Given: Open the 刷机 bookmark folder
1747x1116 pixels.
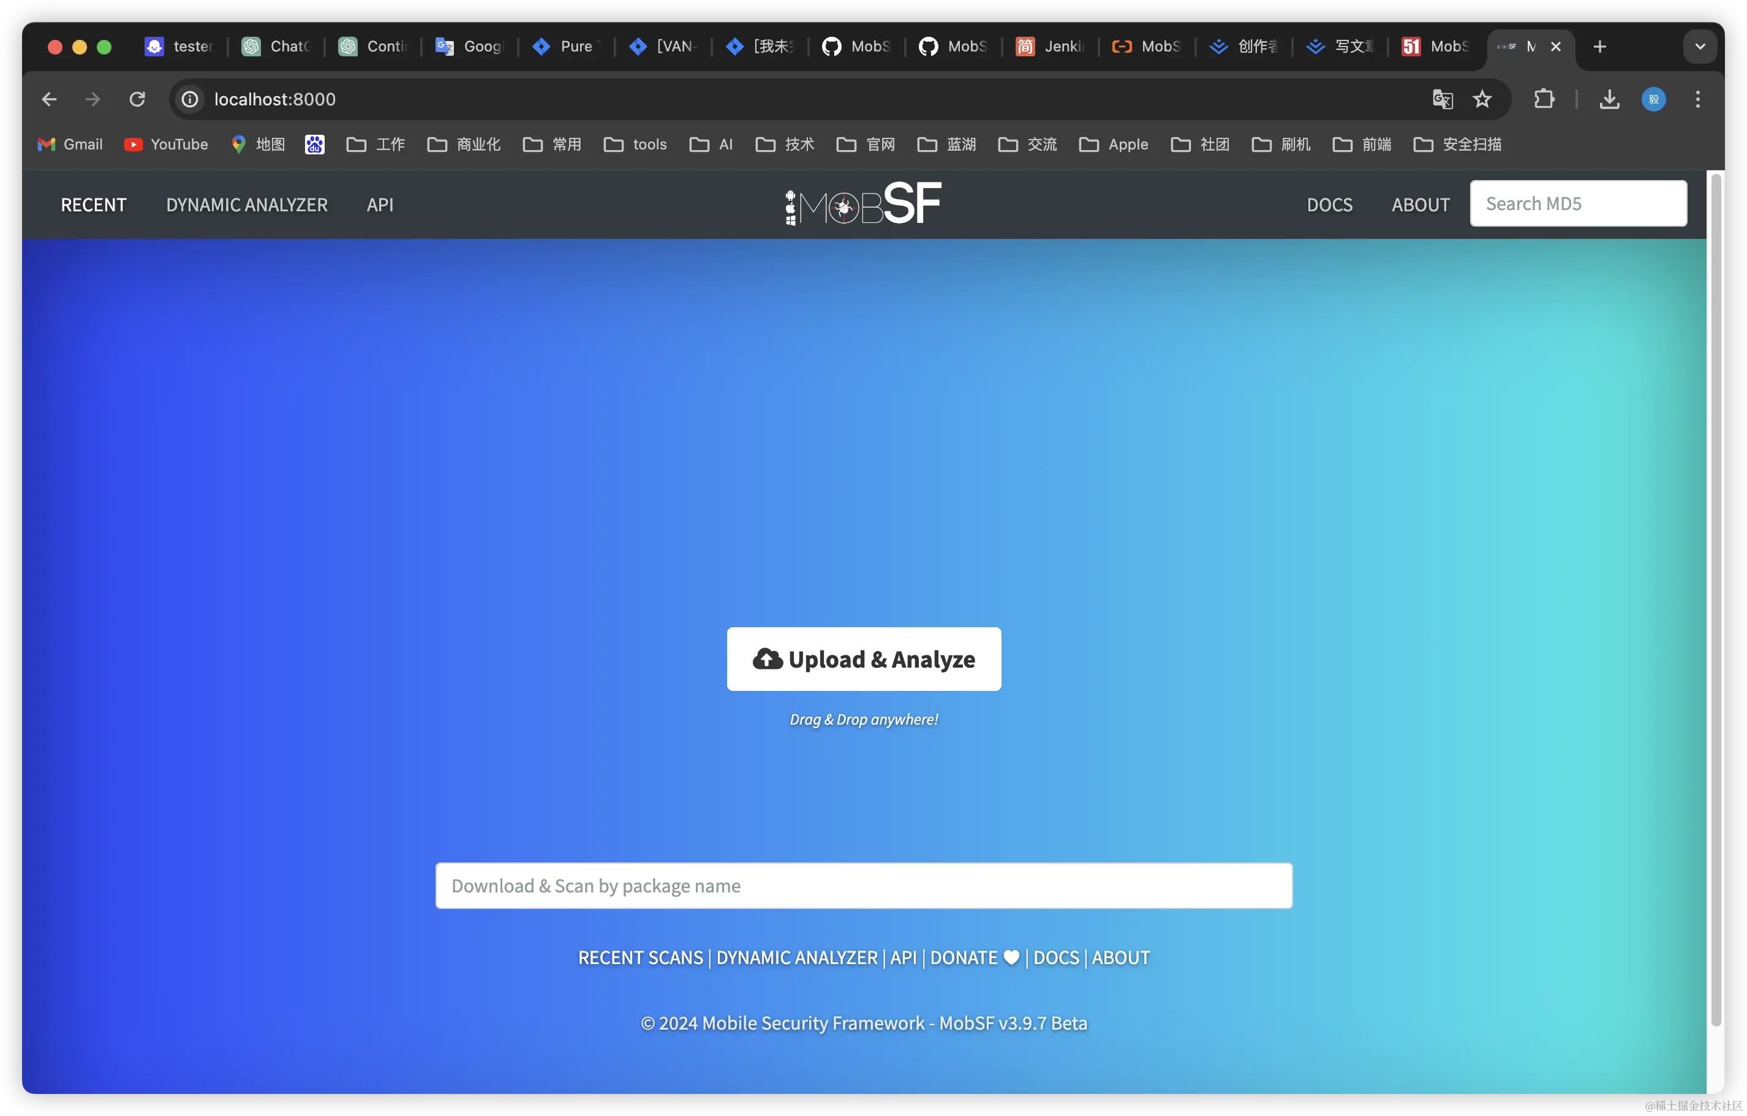Looking at the screenshot, I should click(x=1281, y=145).
